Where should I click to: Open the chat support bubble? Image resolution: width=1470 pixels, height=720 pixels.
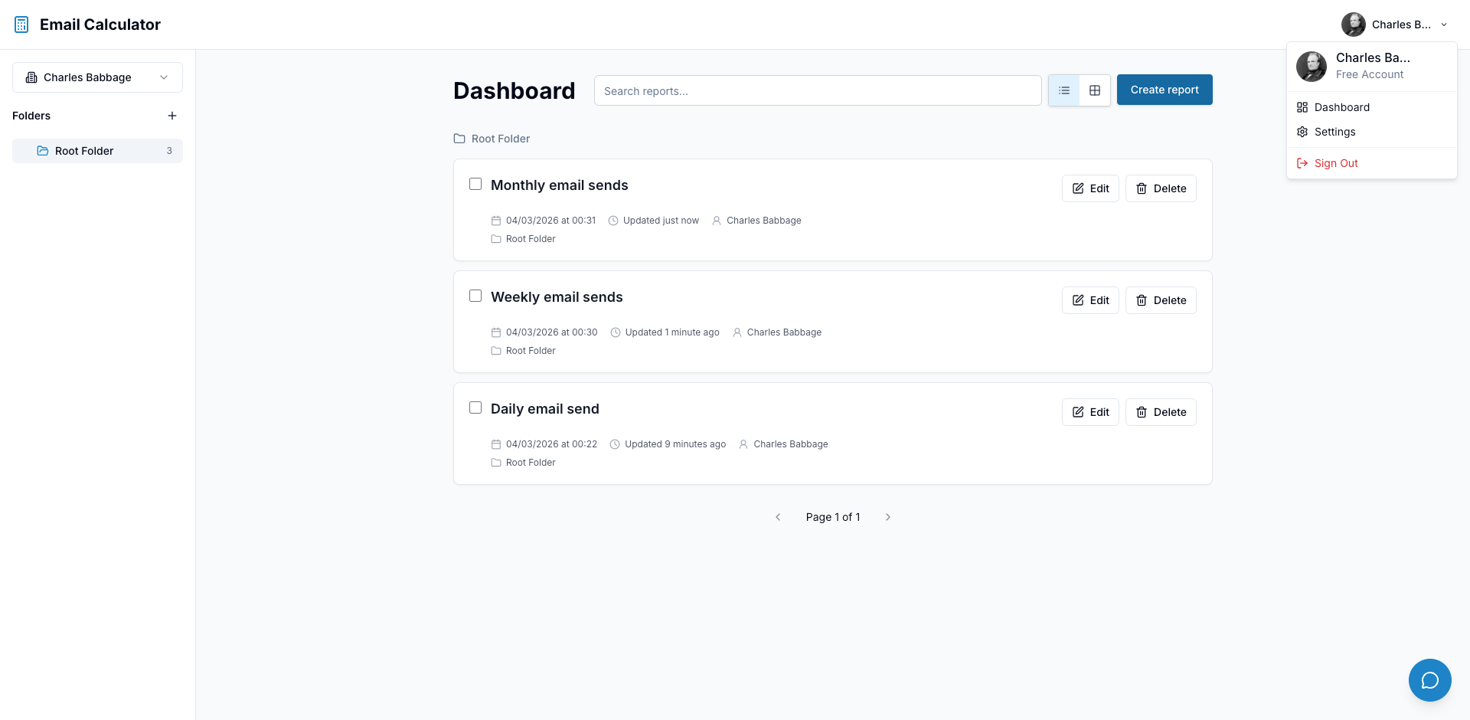pyautogui.click(x=1429, y=680)
